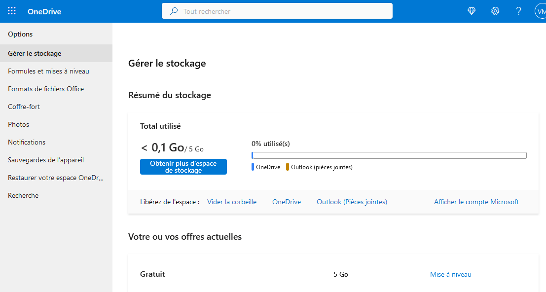Image resolution: width=546 pixels, height=292 pixels.
Task: Click the search magnifier icon
Action: [x=174, y=11]
